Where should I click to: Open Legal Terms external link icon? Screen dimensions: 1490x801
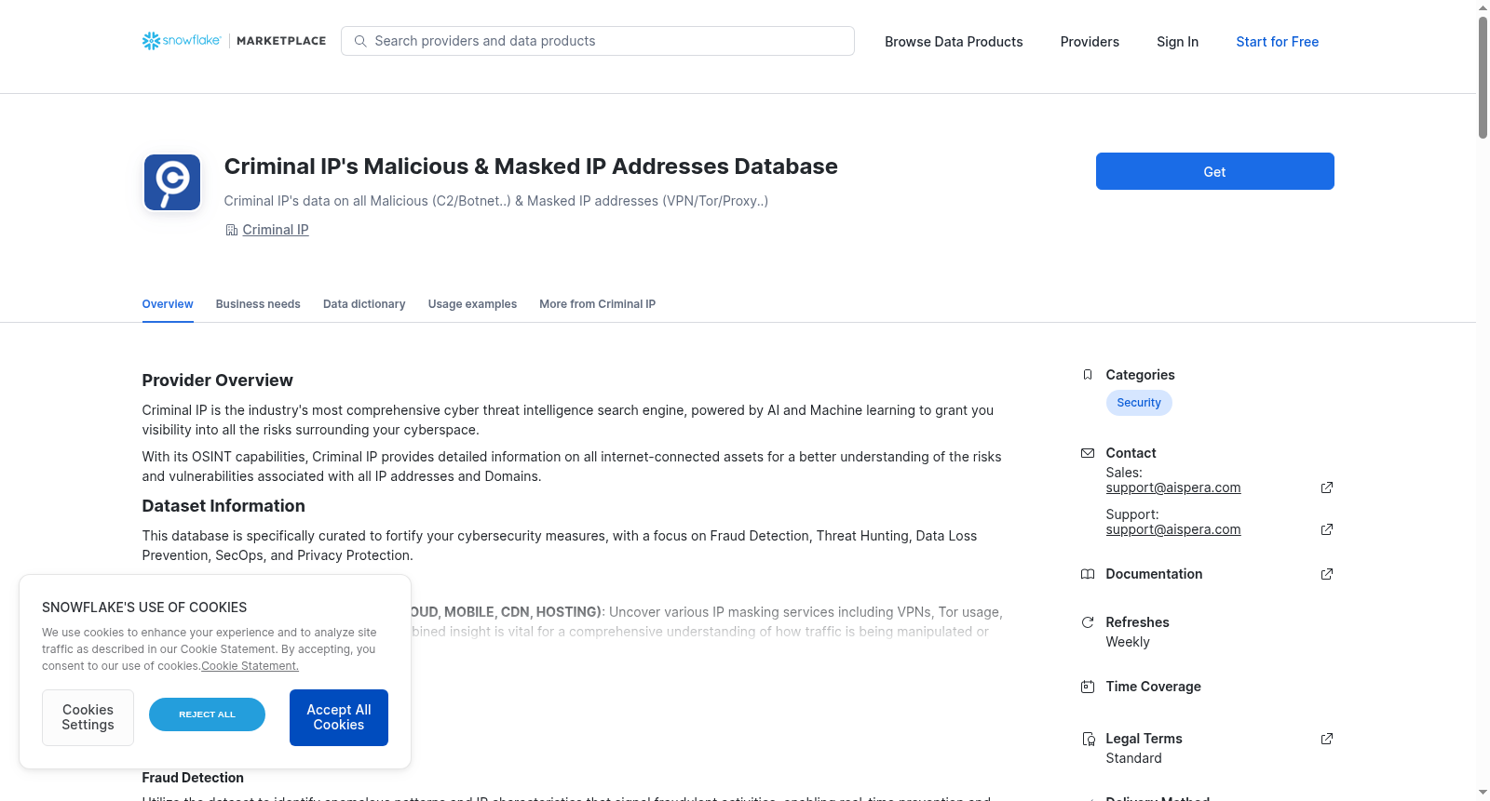(x=1327, y=739)
